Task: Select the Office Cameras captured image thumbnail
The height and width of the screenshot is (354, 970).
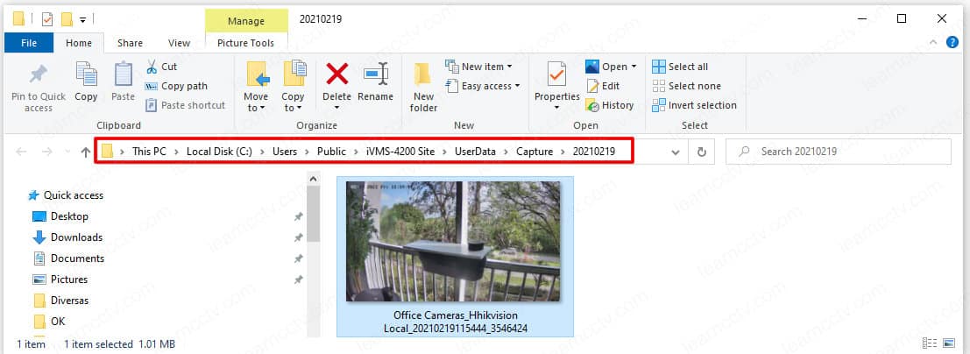Action: pyautogui.click(x=454, y=242)
